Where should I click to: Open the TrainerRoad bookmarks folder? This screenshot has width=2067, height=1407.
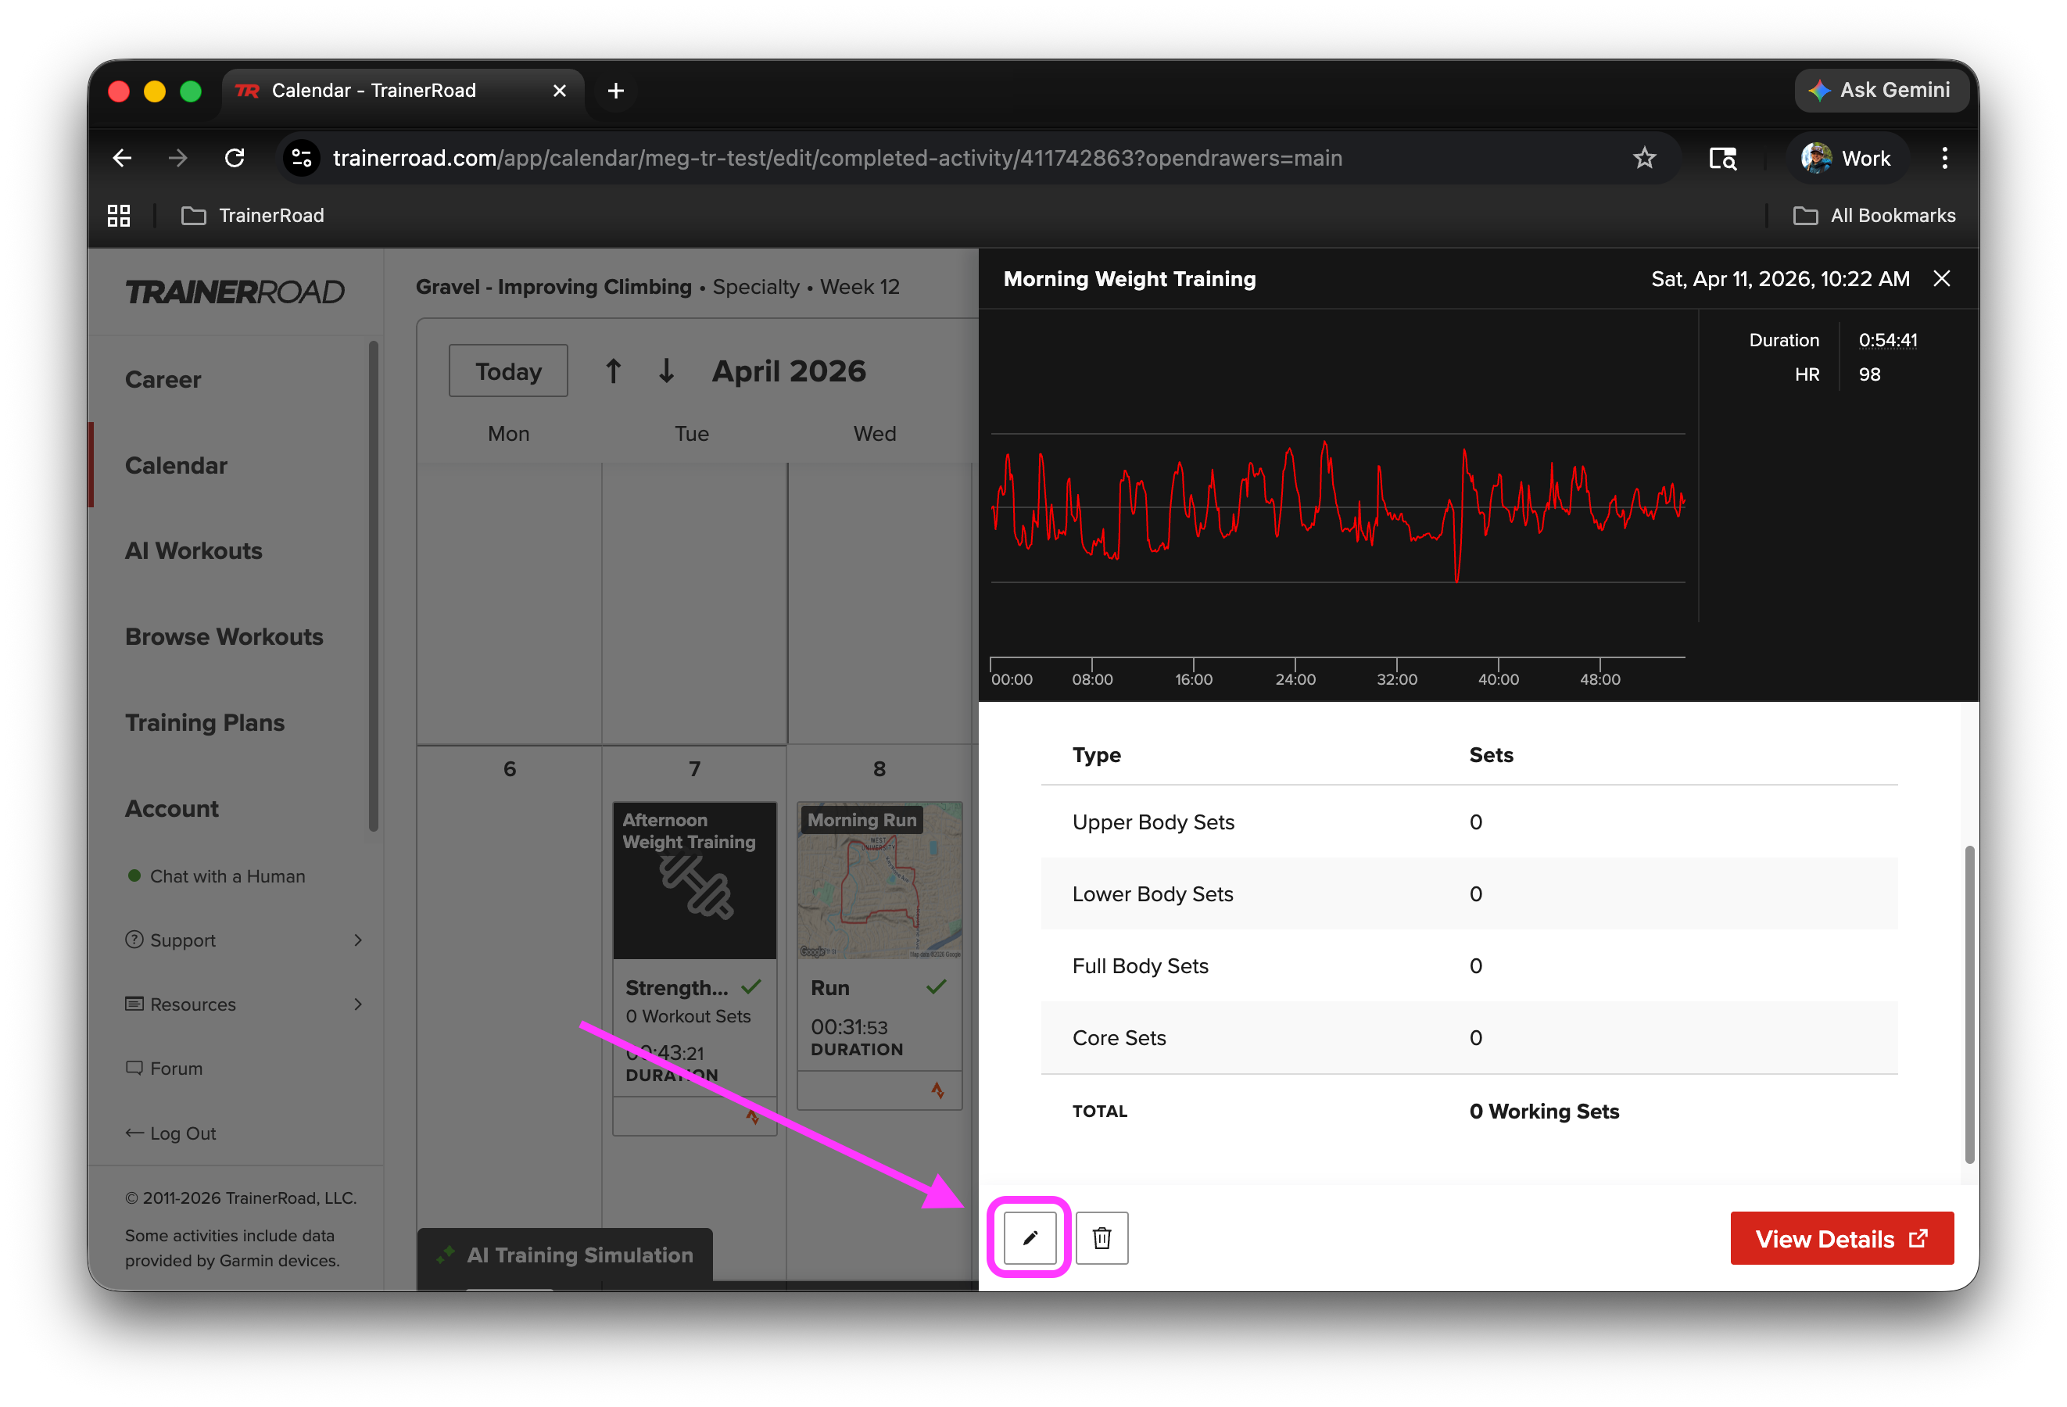point(253,215)
